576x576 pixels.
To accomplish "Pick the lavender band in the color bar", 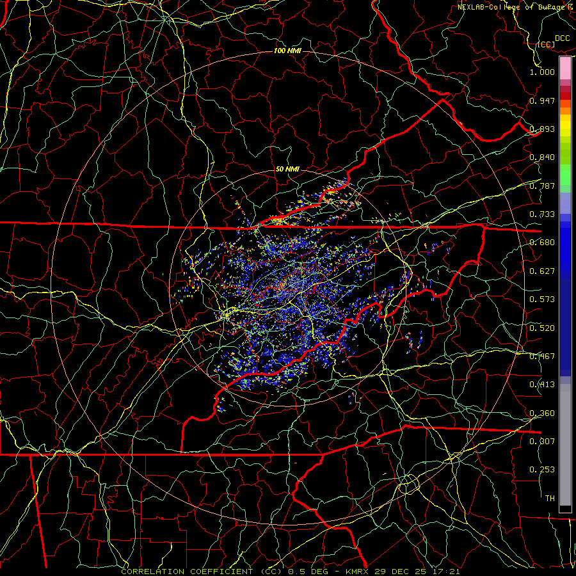I will point(565,204).
